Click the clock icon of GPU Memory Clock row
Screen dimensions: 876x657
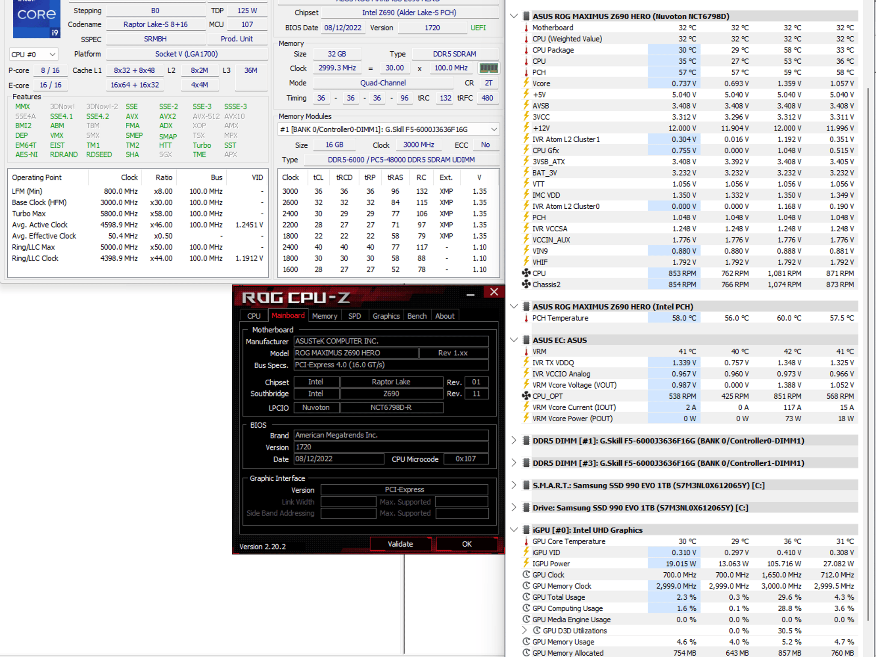[x=526, y=586]
